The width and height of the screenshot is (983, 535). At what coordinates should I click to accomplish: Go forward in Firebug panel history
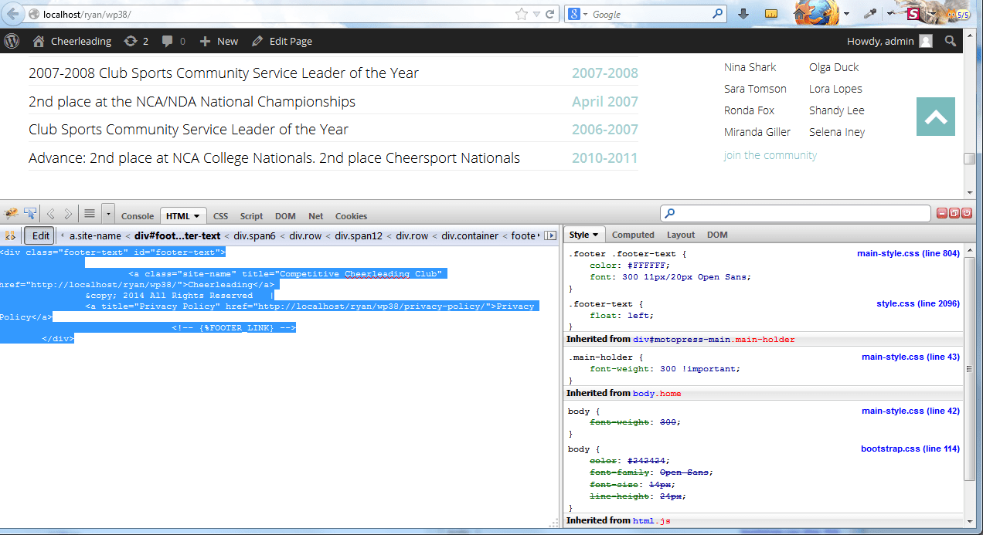[x=68, y=213]
